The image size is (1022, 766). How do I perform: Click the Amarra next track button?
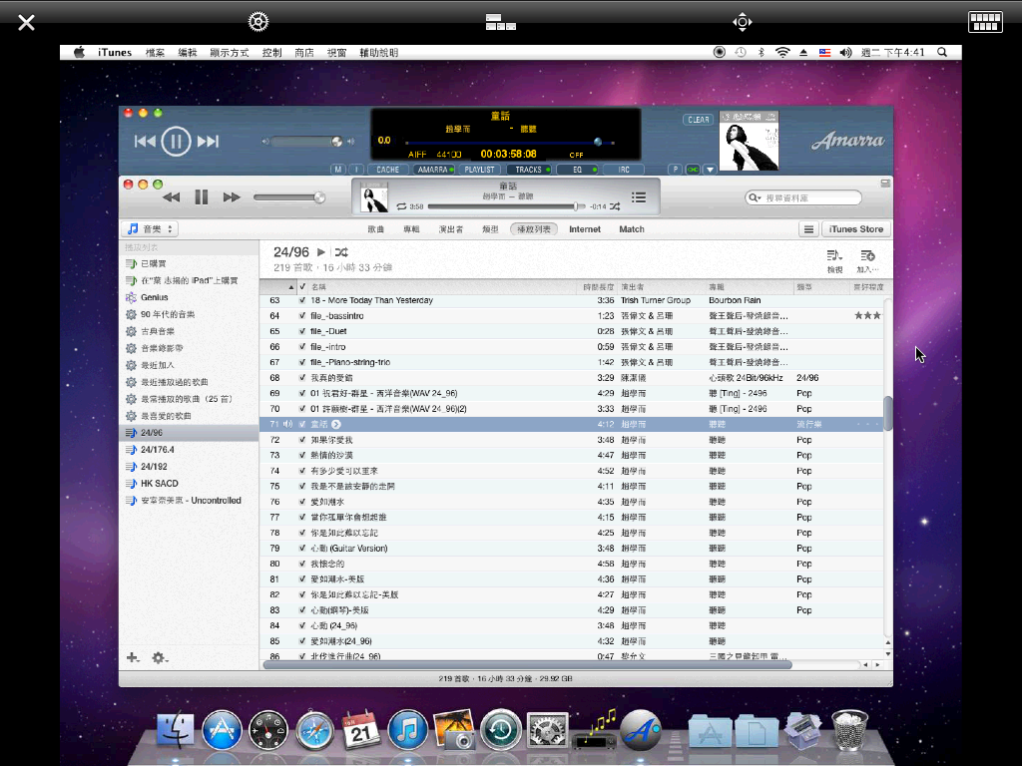pos(208,142)
